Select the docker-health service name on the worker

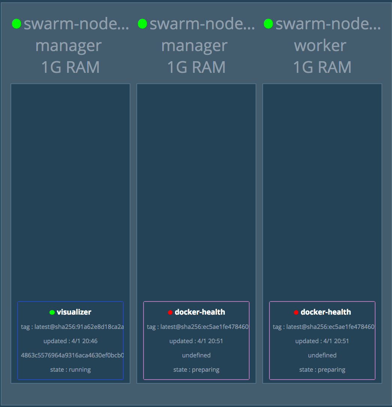(325, 312)
